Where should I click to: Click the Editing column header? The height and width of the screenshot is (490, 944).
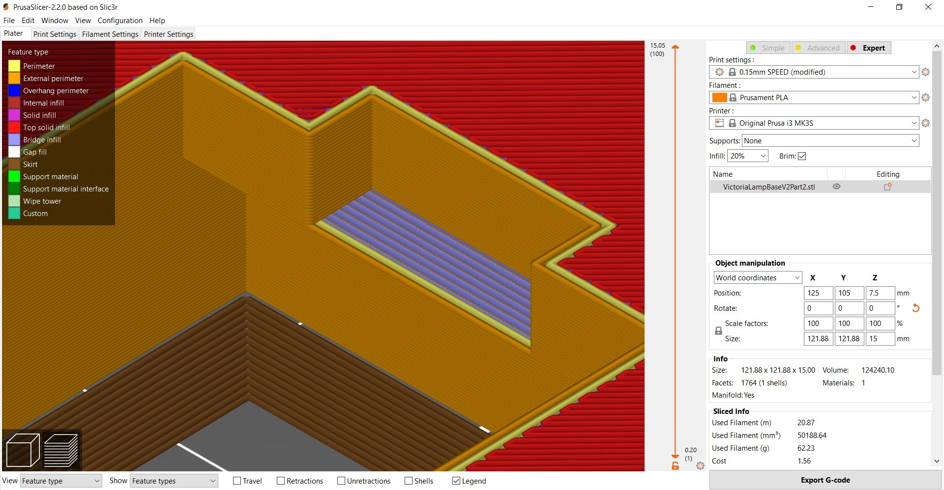point(887,174)
